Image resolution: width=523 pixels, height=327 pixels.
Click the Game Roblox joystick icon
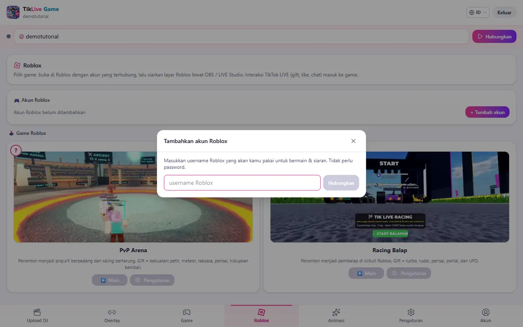pos(11,133)
